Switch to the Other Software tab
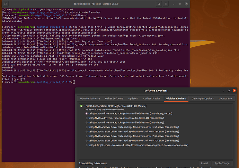This screenshot has height=168, width=239. (114, 99)
